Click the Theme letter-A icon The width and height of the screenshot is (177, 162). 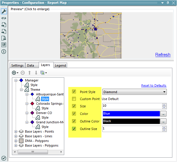[x=27, y=90]
